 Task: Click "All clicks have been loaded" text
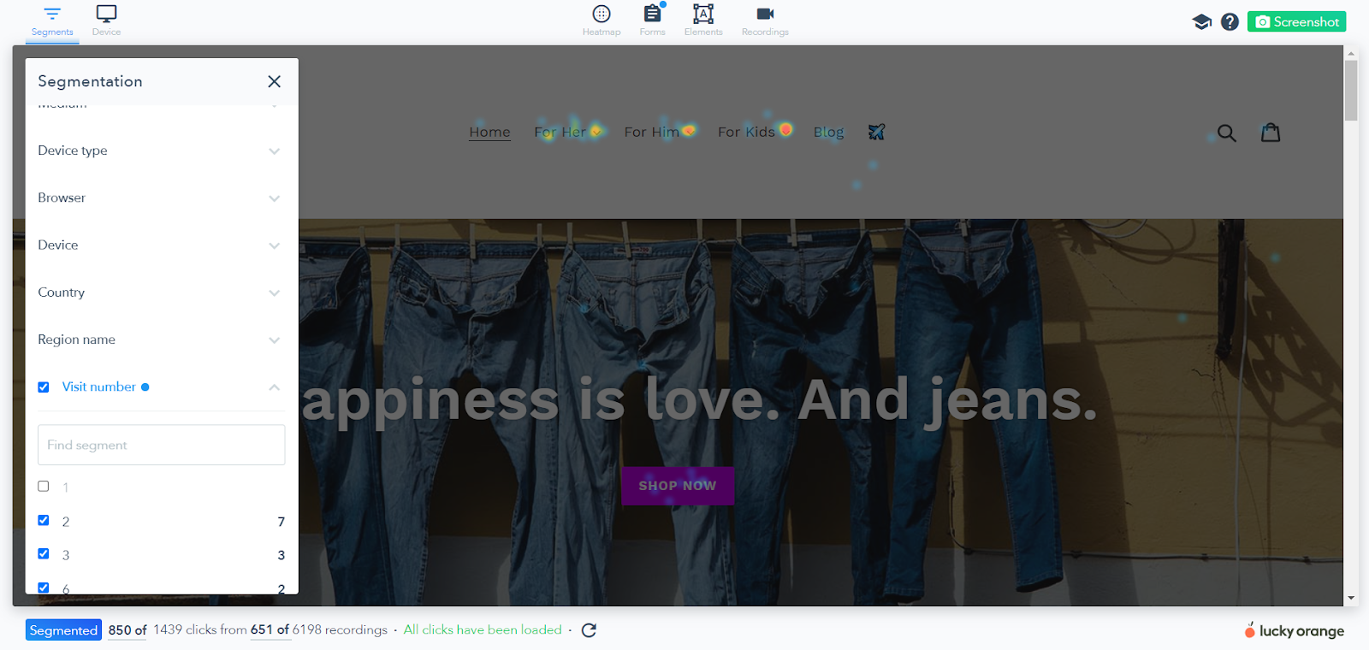[x=483, y=630]
